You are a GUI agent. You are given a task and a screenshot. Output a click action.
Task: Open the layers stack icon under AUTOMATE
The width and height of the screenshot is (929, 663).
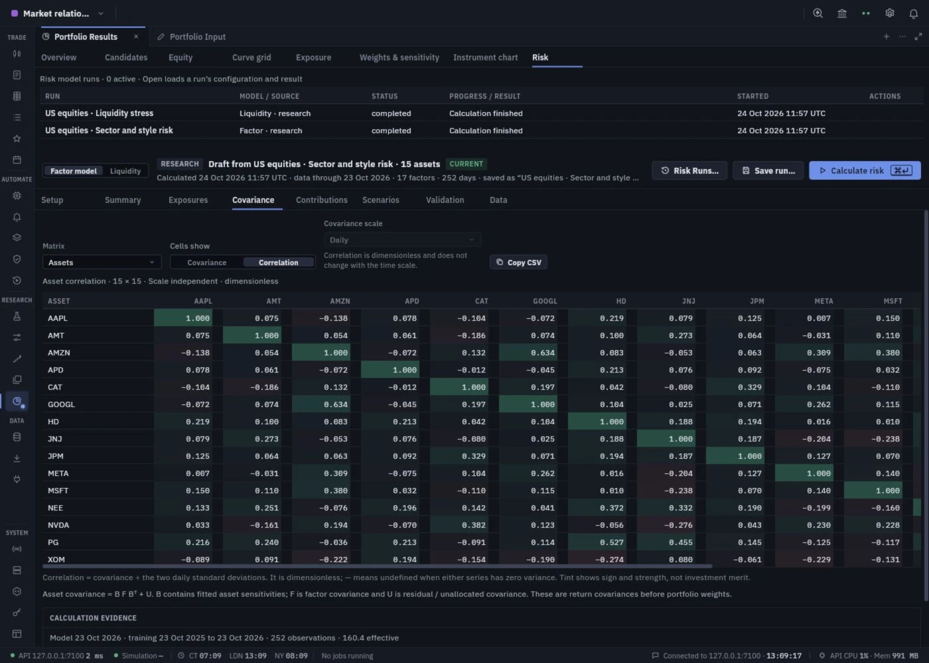pos(17,238)
